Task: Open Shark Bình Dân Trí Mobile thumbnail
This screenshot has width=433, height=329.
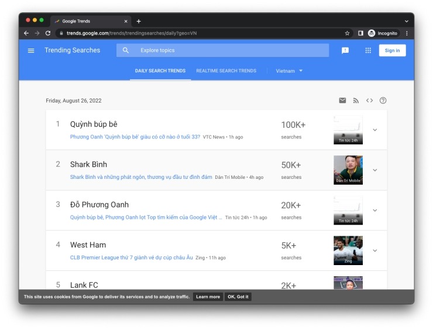Action: click(348, 170)
